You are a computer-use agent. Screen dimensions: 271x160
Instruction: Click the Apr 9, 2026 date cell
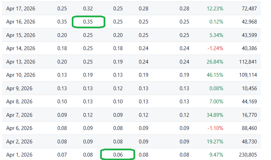(x=19, y=88)
